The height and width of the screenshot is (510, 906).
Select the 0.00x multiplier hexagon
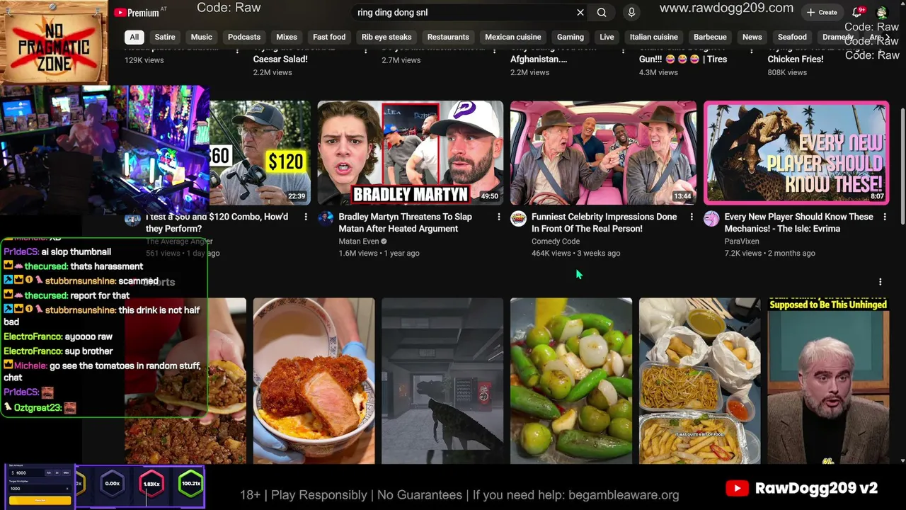pyautogui.click(x=113, y=484)
